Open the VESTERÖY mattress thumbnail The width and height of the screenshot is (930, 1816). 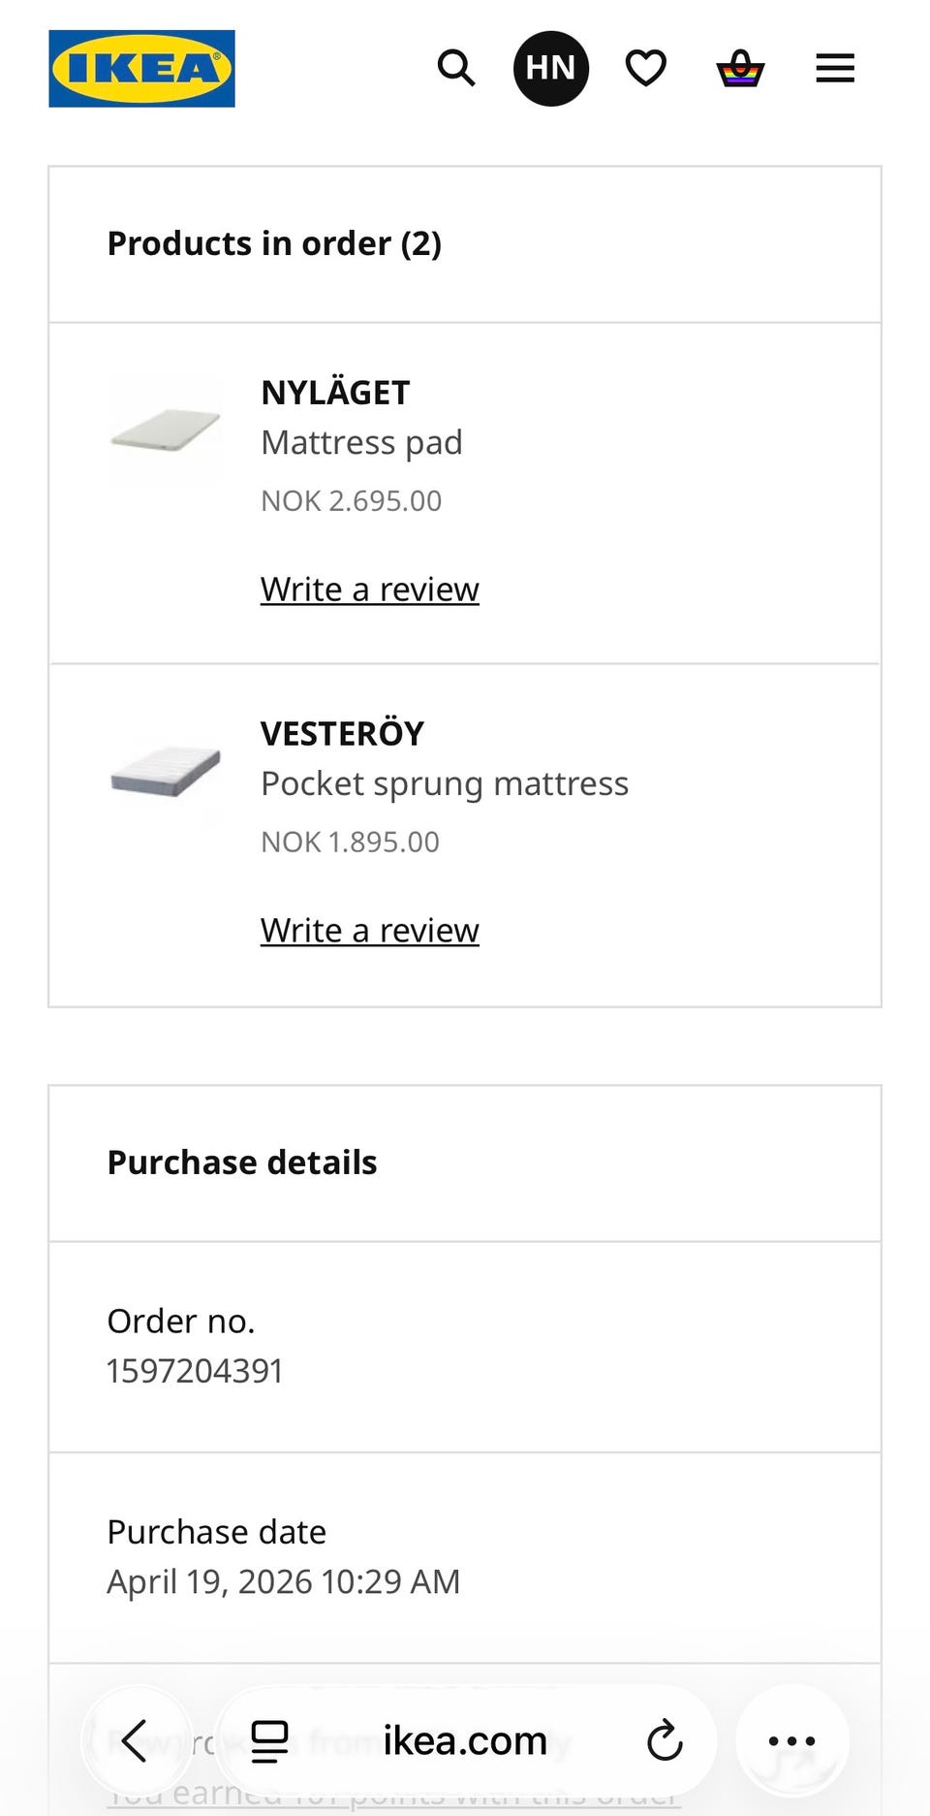click(166, 773)
